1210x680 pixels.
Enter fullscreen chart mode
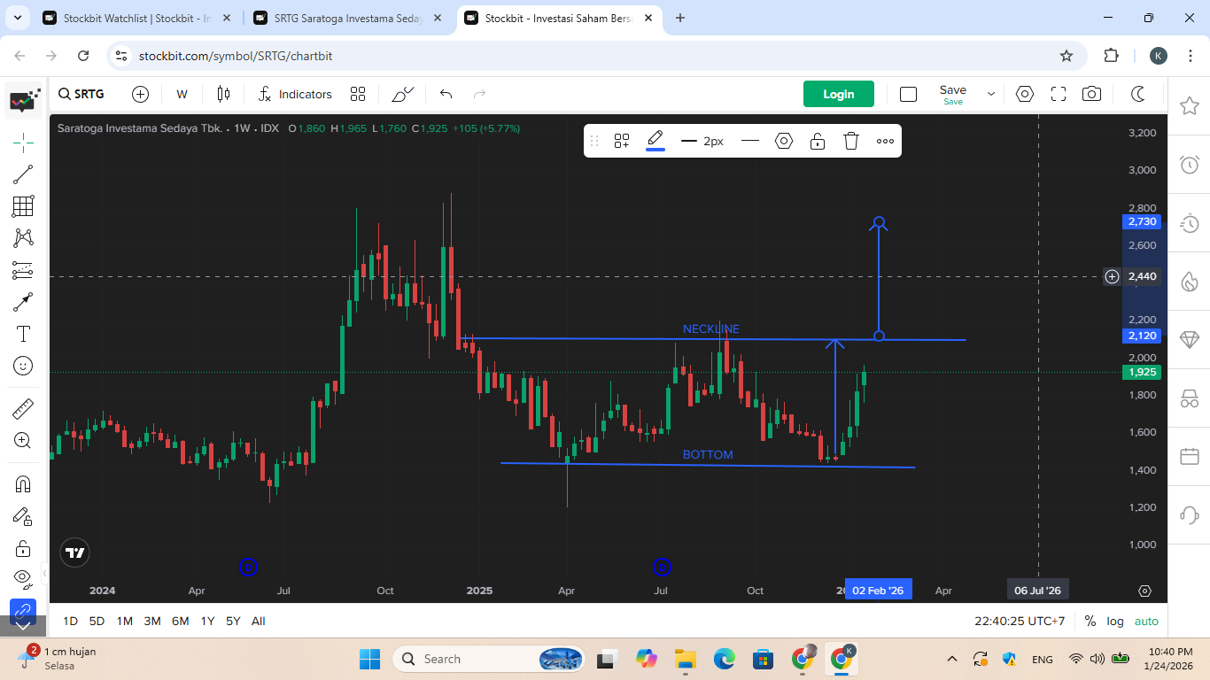tap(1059, 94)
